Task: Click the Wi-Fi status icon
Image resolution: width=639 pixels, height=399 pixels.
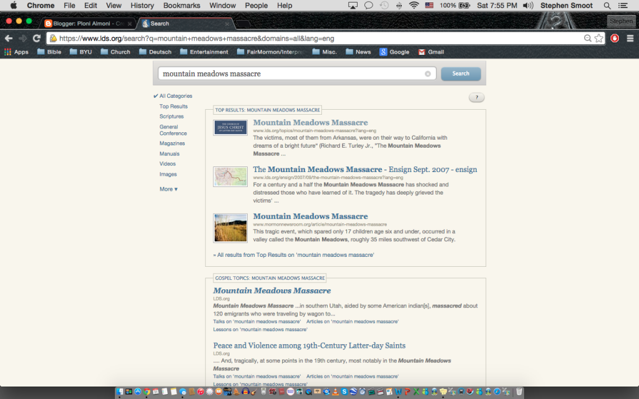Action: (x=414, y=6)
